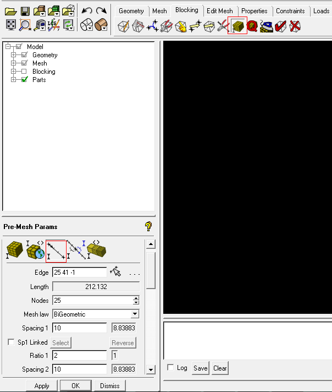Select Edit Edge pliers tool
The image size is (332, 392).
tap(223, 26)
